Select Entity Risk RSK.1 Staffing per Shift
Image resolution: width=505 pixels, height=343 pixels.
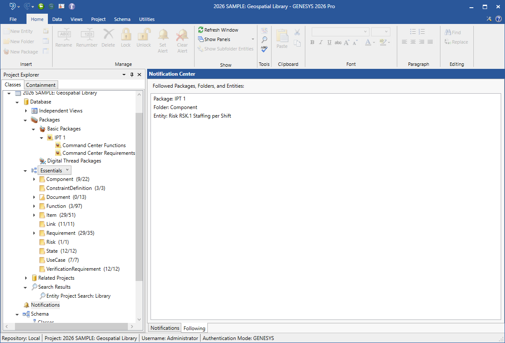(x=192, y=116)
